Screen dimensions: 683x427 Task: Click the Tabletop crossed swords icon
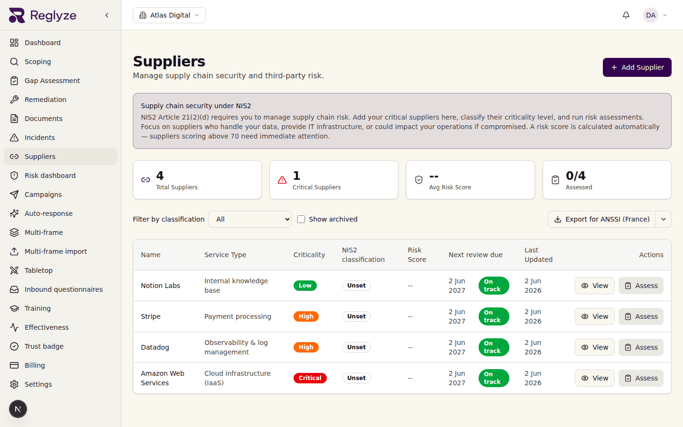point(14,270)
